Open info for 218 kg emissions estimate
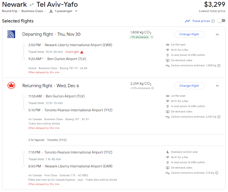This screenshot has height=192, width=228. click(x=217, y=173)
